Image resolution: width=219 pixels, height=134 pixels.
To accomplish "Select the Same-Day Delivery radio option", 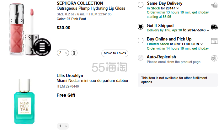I will [141, 4].
